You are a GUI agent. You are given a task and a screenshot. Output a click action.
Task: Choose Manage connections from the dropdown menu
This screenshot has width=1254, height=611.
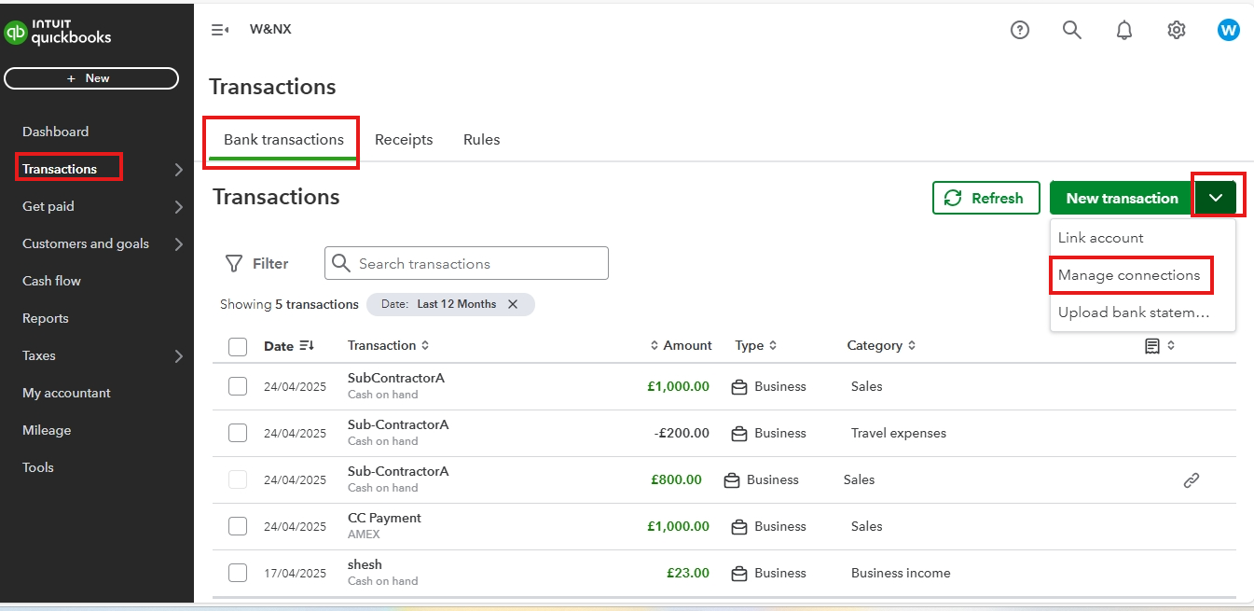(x=1129, y=275)
